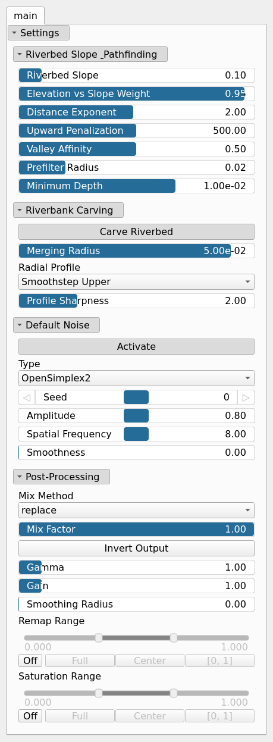Click Remap Range Center button

(x=150, y=660)
